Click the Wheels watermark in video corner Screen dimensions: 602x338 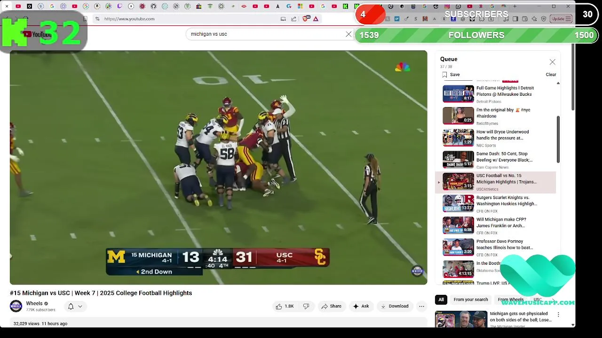(417, 271)
